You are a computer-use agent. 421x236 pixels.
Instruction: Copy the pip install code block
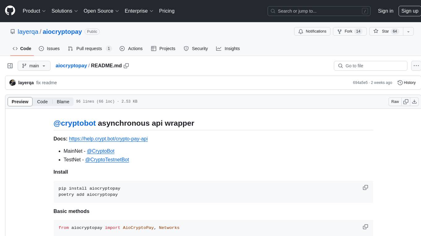click(x=365, y=188)
